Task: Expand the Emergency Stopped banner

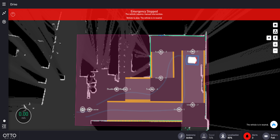Action: 144,14
